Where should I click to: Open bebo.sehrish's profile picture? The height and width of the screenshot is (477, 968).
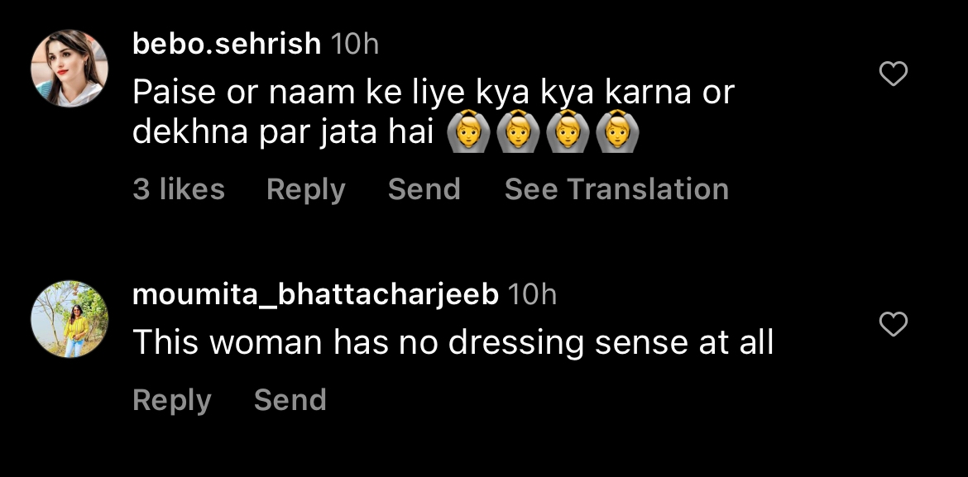coord(69,69)
